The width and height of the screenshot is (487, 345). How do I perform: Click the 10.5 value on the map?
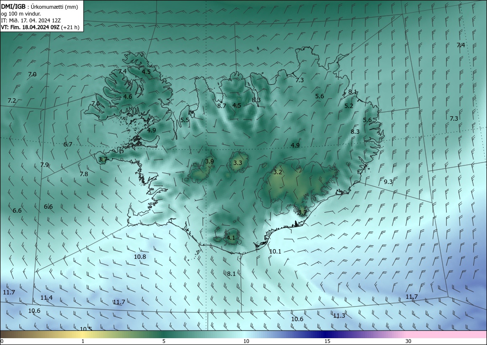(x=86, y=328)
